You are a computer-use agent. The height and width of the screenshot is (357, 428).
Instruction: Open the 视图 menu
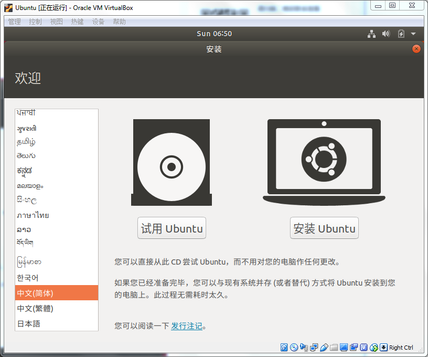click(56, 22)
